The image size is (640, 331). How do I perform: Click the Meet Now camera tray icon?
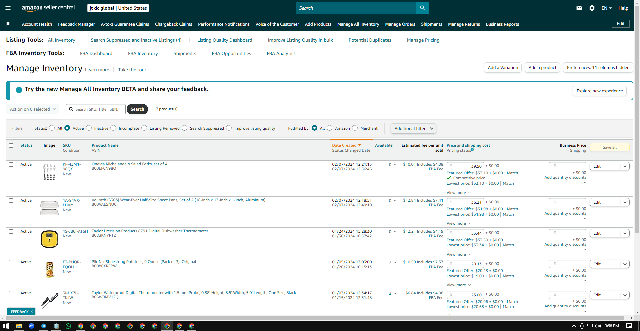(x=582, y=326)
